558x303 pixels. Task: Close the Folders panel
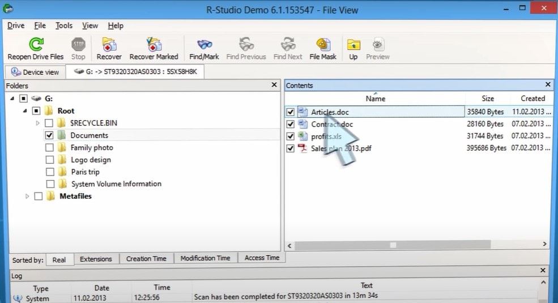tap(274, 84)
